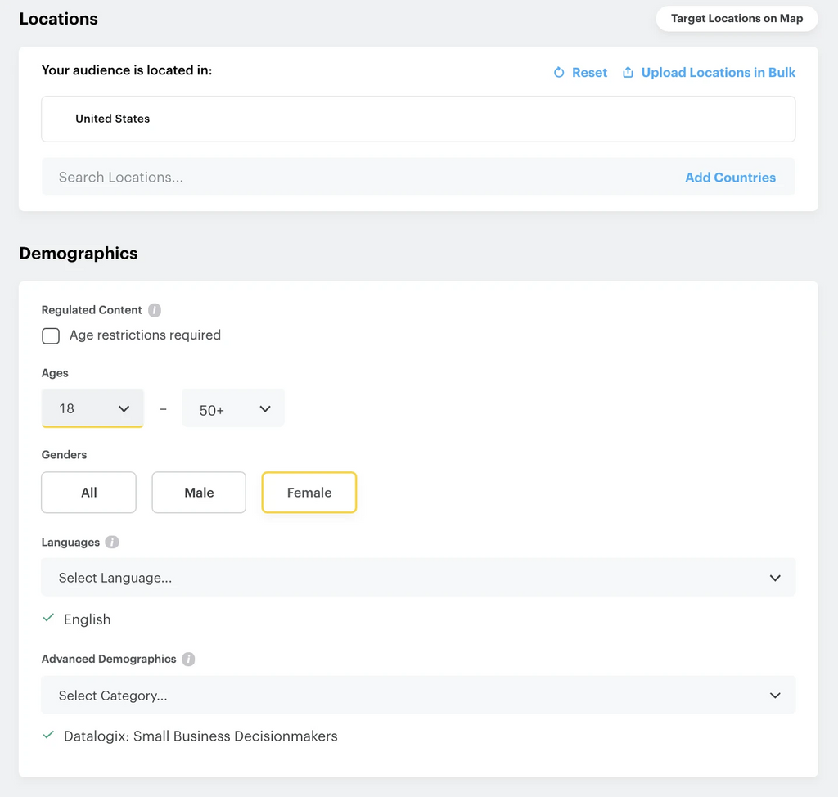
Task: Open the minimum age 18 dropdown
Action: [92, 408]
